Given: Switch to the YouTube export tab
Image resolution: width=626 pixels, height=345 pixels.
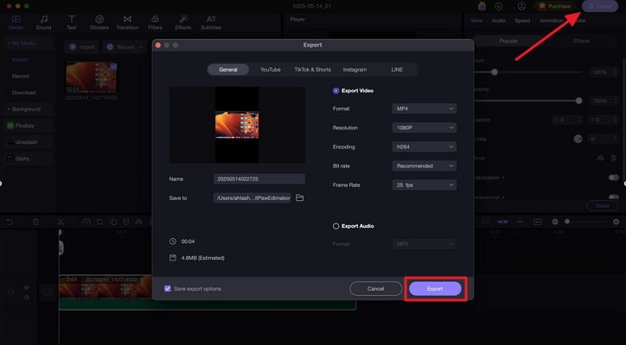Looking at the screenshot, I should click(271, 69).
